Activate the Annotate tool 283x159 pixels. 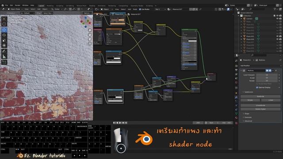pos(4,51)
